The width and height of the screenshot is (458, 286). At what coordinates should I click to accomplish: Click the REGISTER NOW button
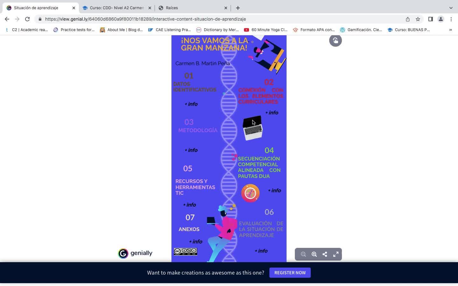[x=290, y=273]
